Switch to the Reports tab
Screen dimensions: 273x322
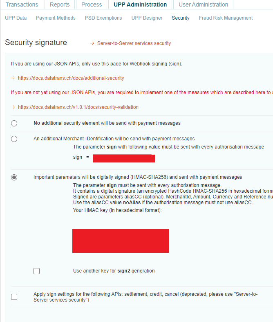(60, 5)
